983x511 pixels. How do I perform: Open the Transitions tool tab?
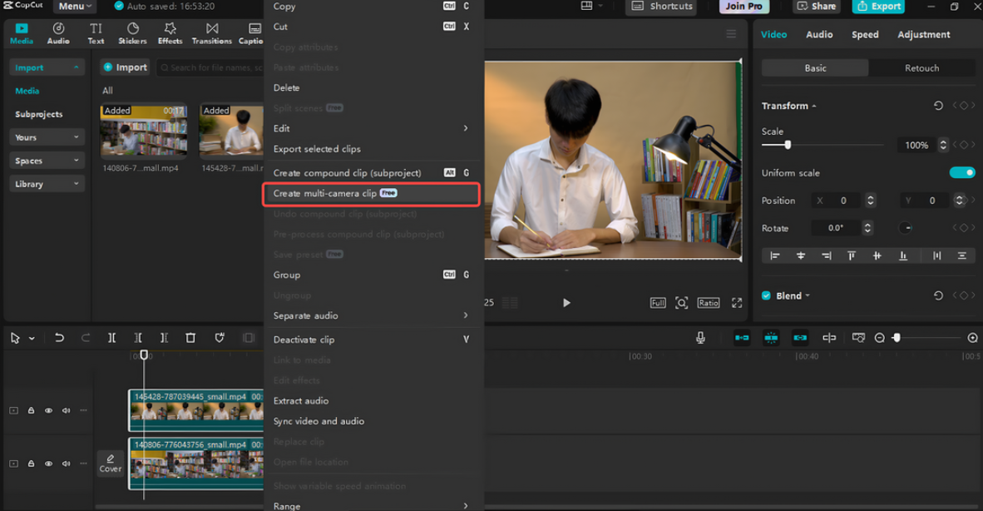pyautogui.click(x=212, y=33)
